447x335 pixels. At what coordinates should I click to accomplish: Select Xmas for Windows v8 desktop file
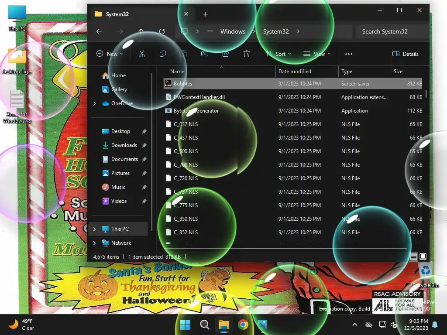point(17,107)
